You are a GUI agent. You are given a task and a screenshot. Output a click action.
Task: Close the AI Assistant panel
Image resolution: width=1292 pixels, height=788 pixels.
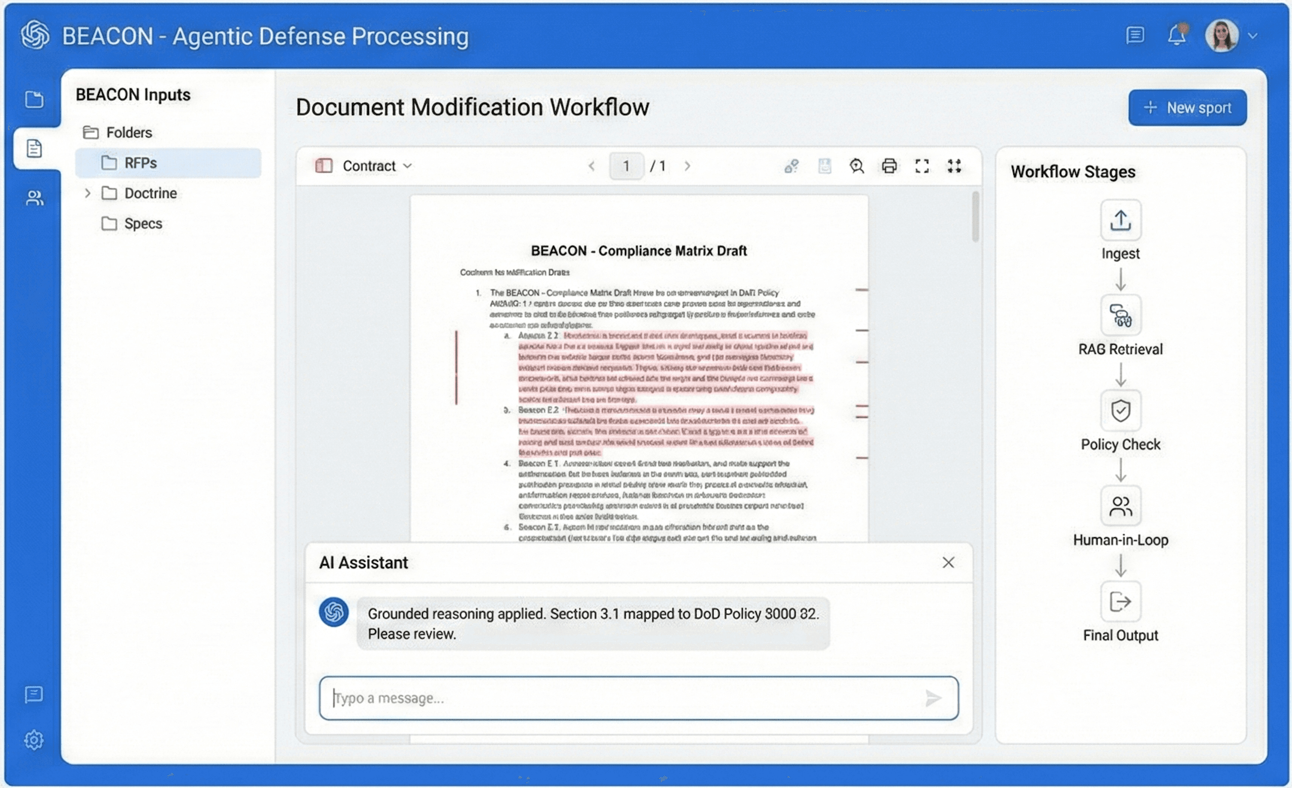click(x=948, y=562)
